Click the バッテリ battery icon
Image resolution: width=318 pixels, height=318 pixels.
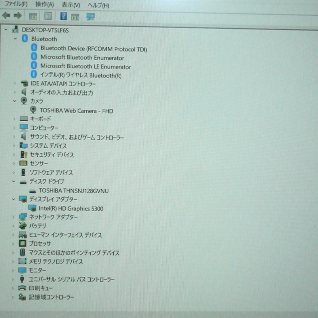tap(23, 226)
